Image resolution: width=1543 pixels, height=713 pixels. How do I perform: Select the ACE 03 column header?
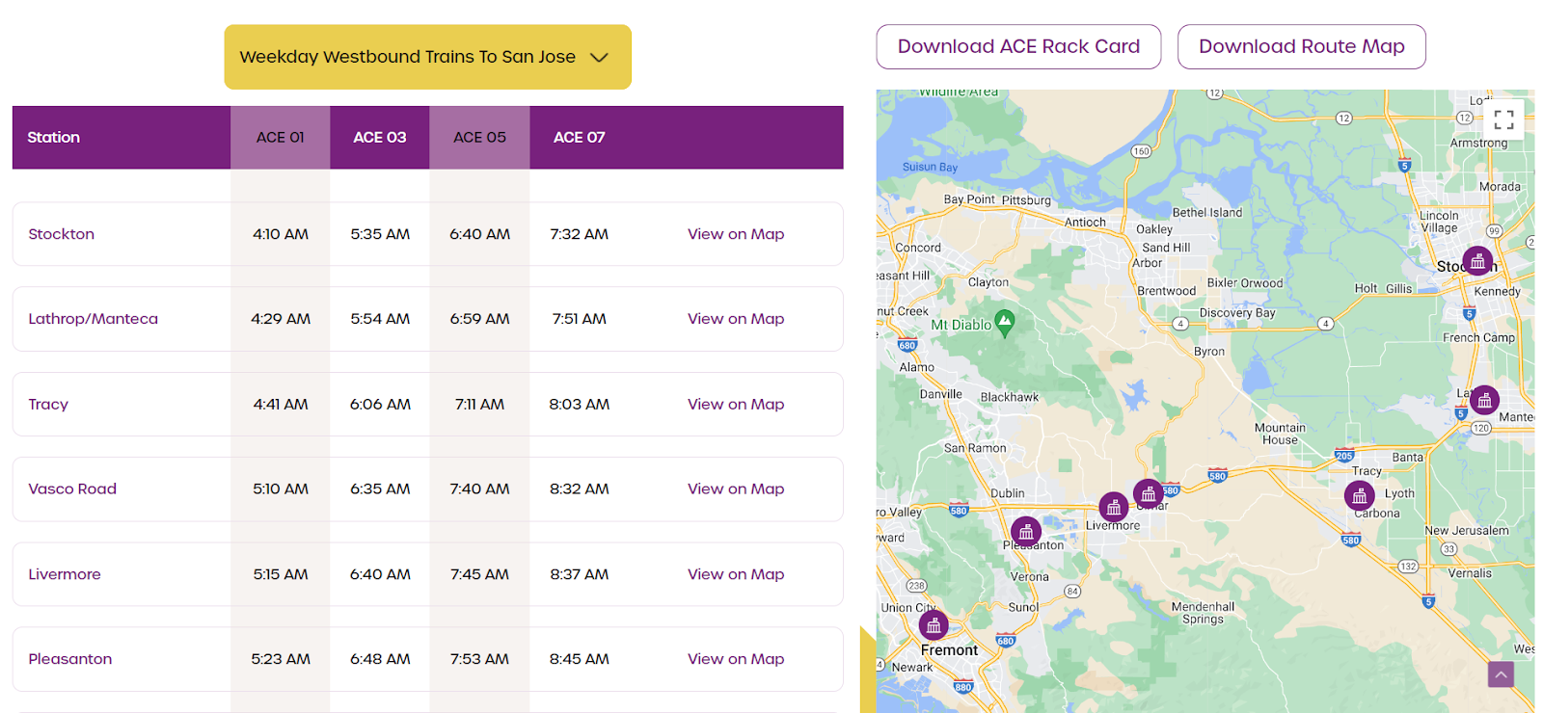380,138
